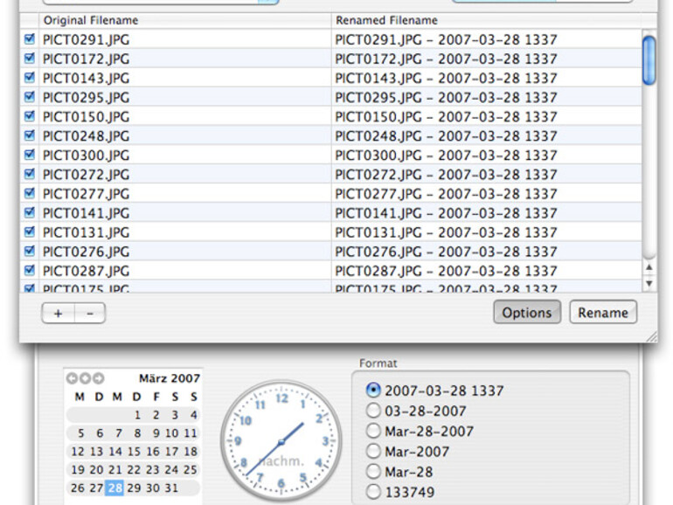Toggle the checkbox for PICT0300.JPG
Screen dimensions: 673x505
(x=29, y=155)
